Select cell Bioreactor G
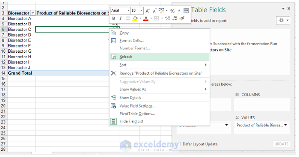The height and width of the screenshot is (157, 299). point(21,52)
